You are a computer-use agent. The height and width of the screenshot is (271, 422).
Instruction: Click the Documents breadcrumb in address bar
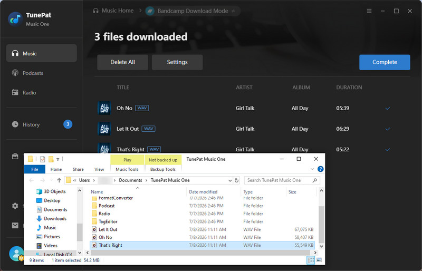130,180
